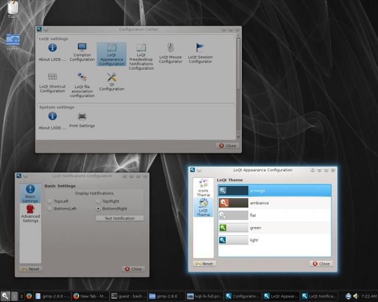Switch to Advanced Settings section
The height and width of the screenshot is (302, 378).
[30, 214]
